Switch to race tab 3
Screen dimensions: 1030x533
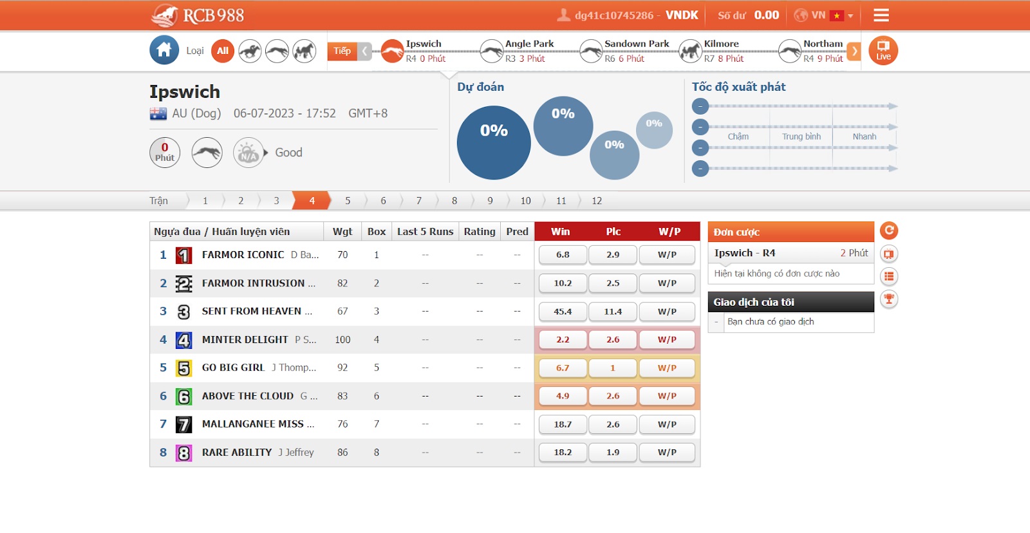click(x=276, y=201)
